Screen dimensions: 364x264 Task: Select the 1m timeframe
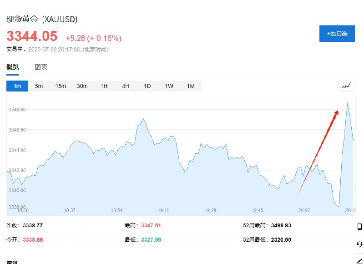[17, 86]
